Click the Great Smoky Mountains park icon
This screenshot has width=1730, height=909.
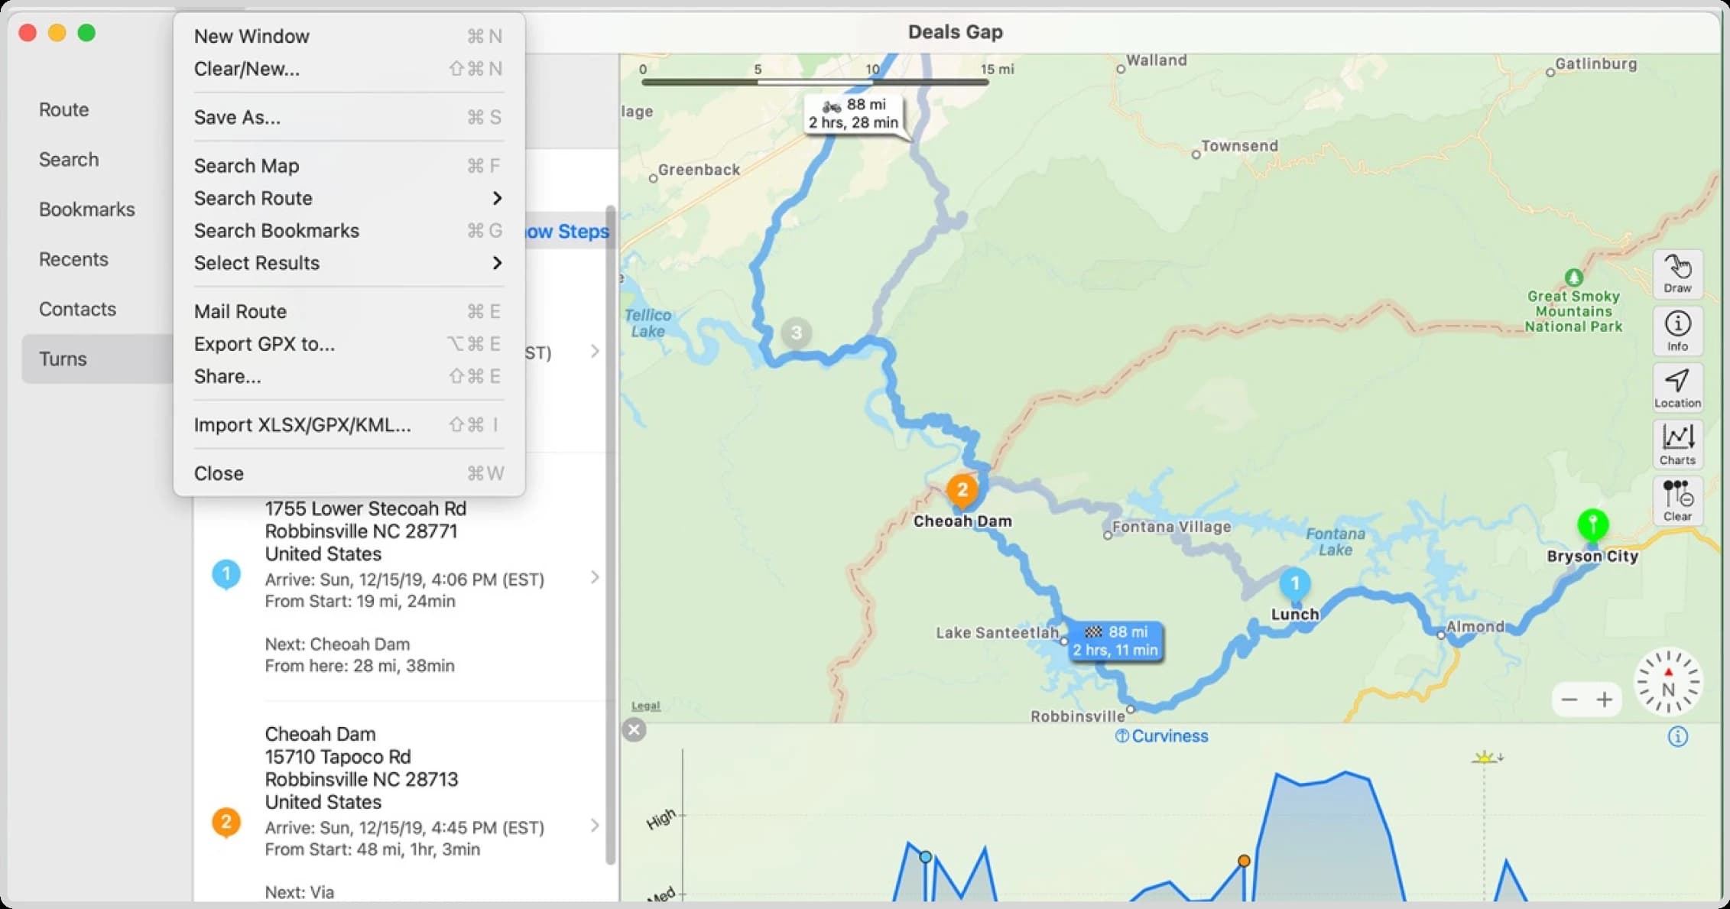(1573, 277)
